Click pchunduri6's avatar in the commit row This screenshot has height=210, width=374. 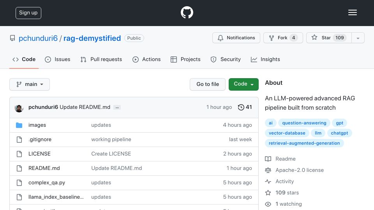(x=19, y=108)
